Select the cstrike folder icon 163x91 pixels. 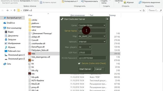pos(30,20)
